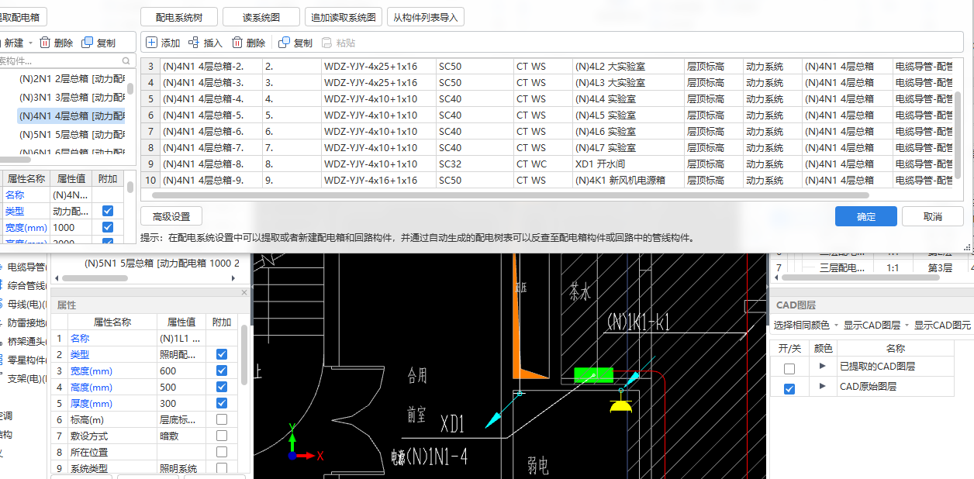Close the 属性 panel with the x icon
This screenshot has width=974, height=479.
244,292
